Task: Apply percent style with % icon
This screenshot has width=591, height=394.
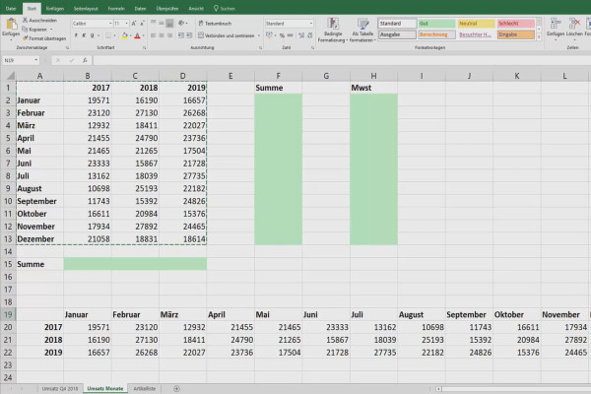Action: point(282,35)
